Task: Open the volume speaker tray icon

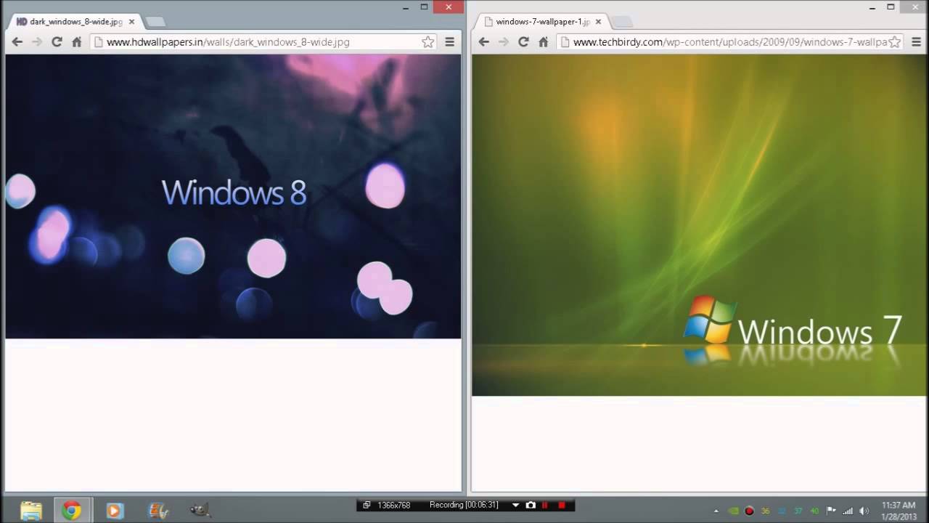Action: coord(864,511)
